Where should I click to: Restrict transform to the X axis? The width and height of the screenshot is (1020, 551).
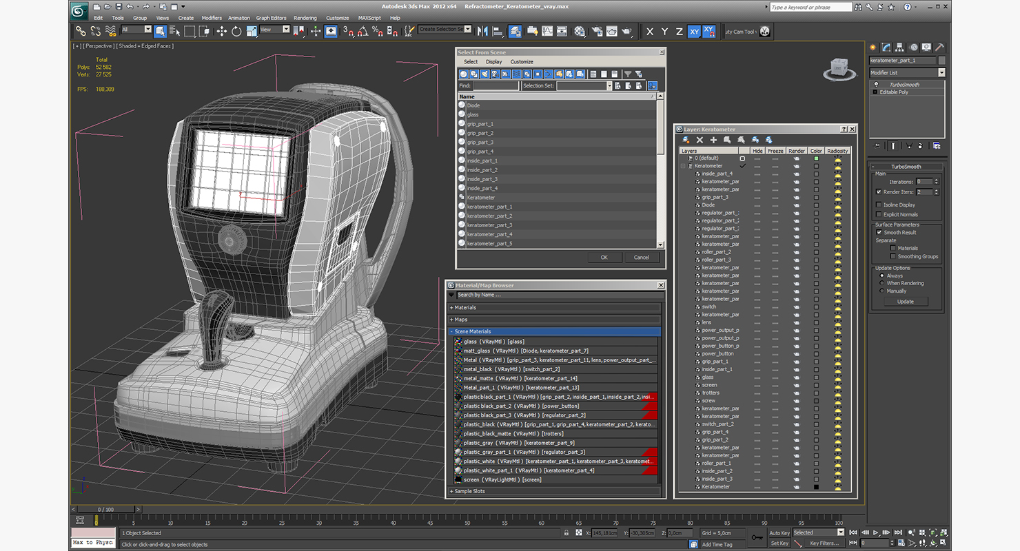[x=650, y=31]
